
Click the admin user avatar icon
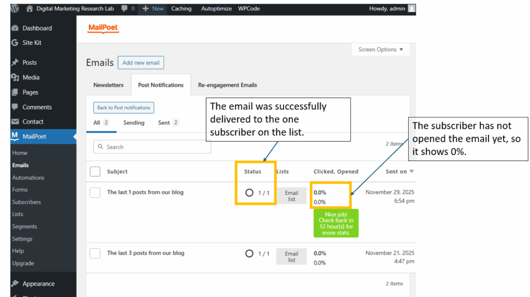click(411, 9)
